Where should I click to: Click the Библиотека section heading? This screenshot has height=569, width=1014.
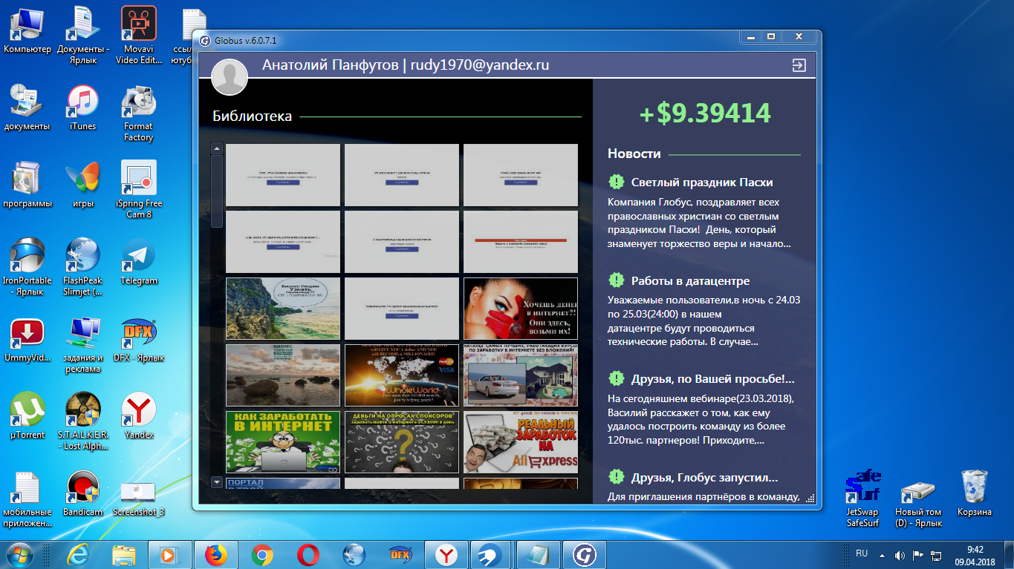coord(252,116)
